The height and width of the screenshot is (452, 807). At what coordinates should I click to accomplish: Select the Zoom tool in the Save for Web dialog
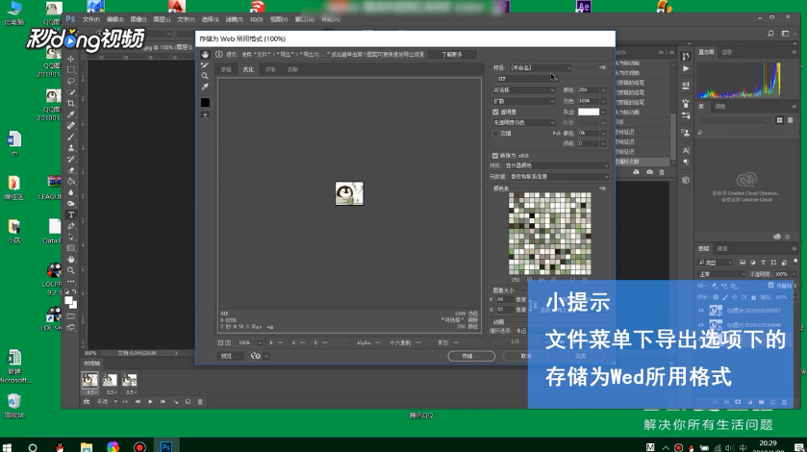[205, 76]
